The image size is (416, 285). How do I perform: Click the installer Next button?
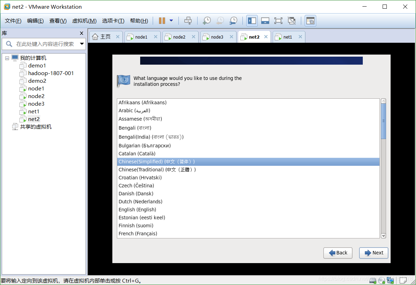coord(374,253)
